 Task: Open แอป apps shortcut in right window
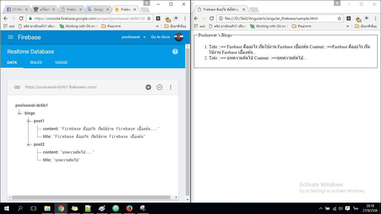[199, 26]
